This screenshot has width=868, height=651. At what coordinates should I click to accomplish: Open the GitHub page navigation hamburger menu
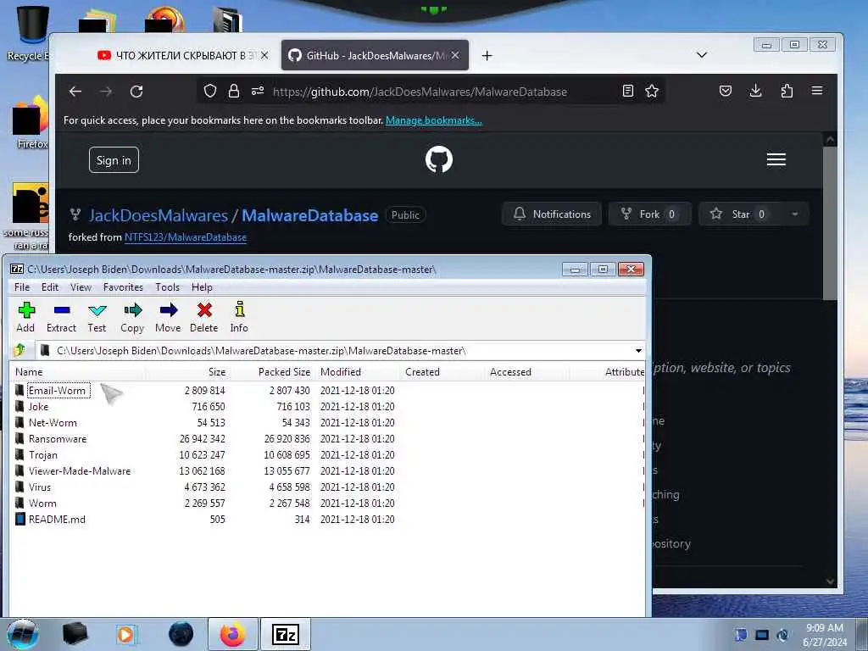tap(776, 159)
